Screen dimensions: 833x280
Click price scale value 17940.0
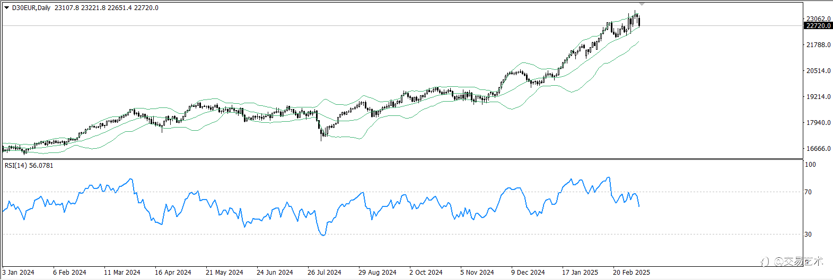tap(818, 123)
